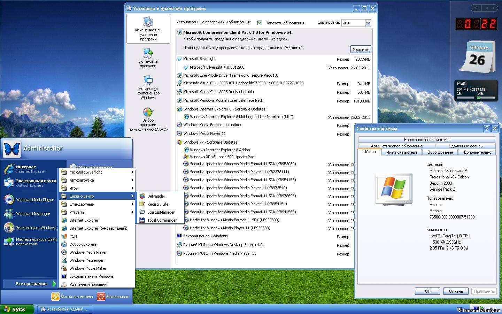
Task: Click the Multi CPU memory meter gadget
Action: tap(476, 90)
